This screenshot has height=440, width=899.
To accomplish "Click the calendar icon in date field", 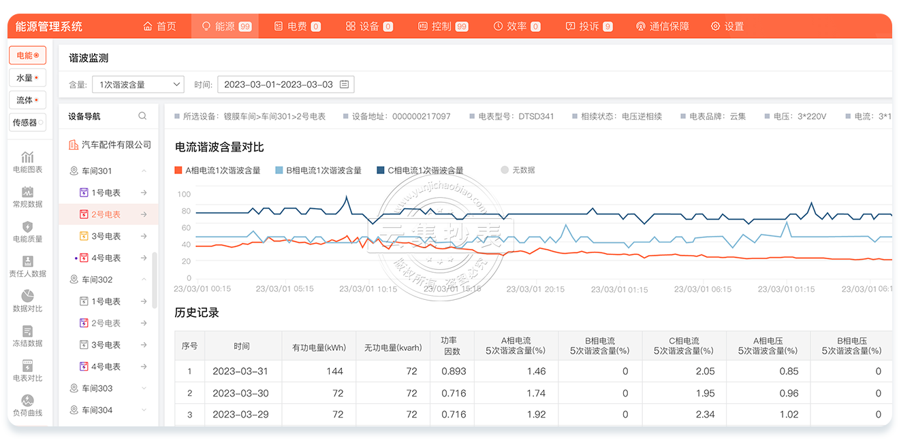I will pyautogui.click(x=345, y=85).
